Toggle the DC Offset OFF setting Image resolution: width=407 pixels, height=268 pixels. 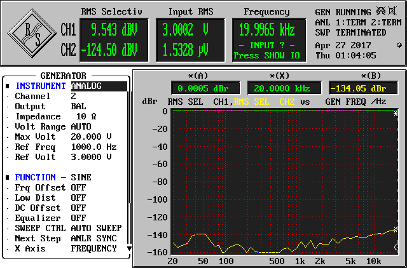tap(78, 208)
